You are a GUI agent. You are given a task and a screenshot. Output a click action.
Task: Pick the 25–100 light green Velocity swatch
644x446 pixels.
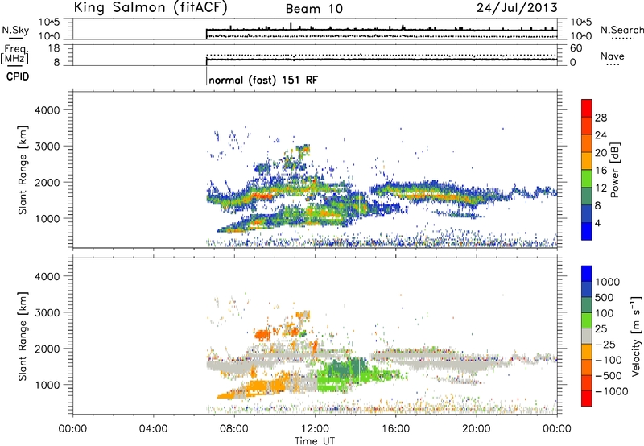[x=587, y=320]
